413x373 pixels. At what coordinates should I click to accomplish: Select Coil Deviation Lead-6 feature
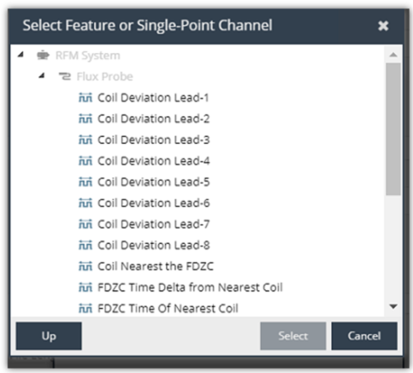154,203
